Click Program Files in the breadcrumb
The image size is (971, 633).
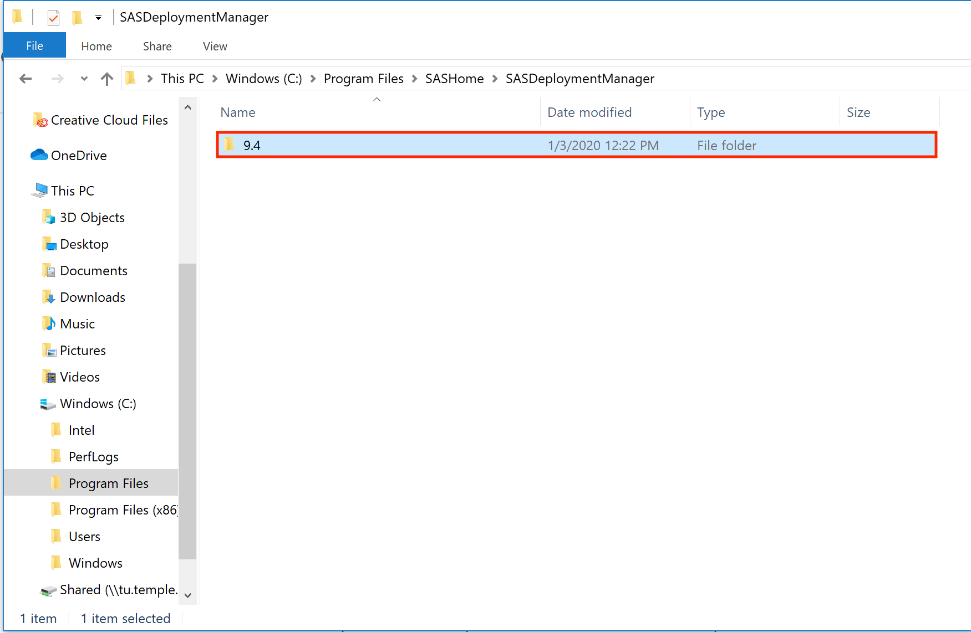click(364, 79)
